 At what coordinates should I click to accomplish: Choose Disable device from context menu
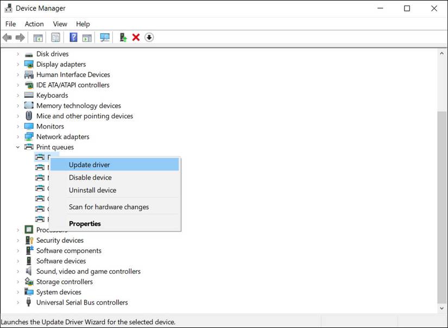[115, 178]
